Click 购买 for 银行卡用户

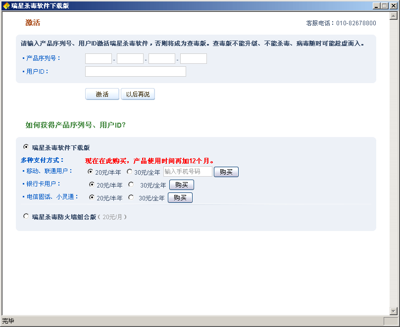pos(182,185)
